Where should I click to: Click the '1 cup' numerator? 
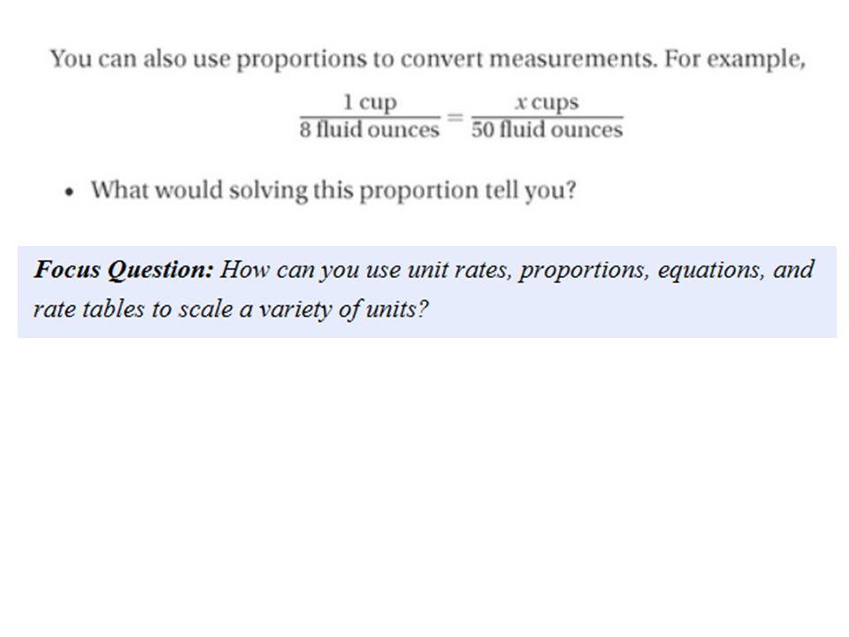370,103
